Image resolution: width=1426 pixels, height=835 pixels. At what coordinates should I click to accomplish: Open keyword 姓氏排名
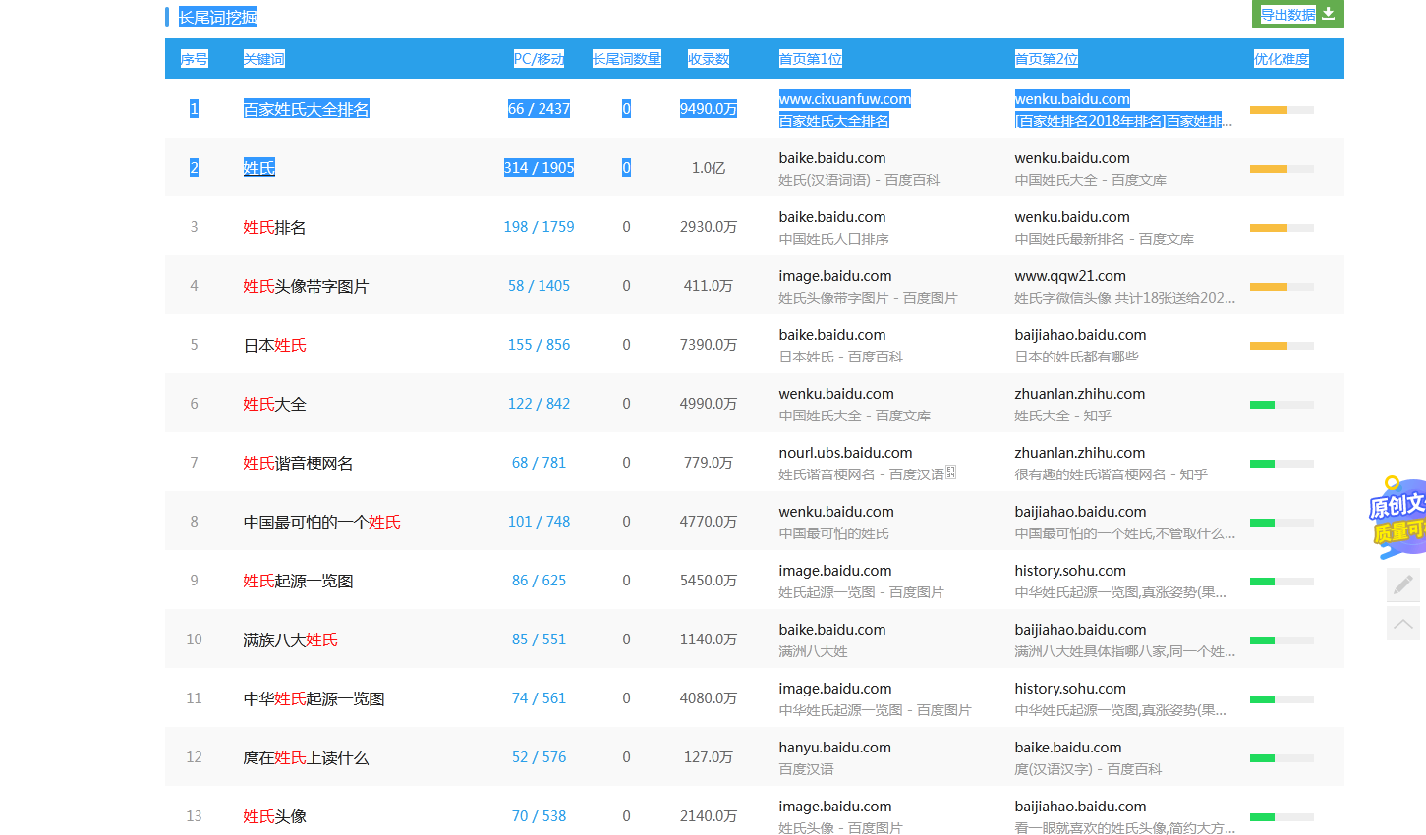tap(274, 227)
